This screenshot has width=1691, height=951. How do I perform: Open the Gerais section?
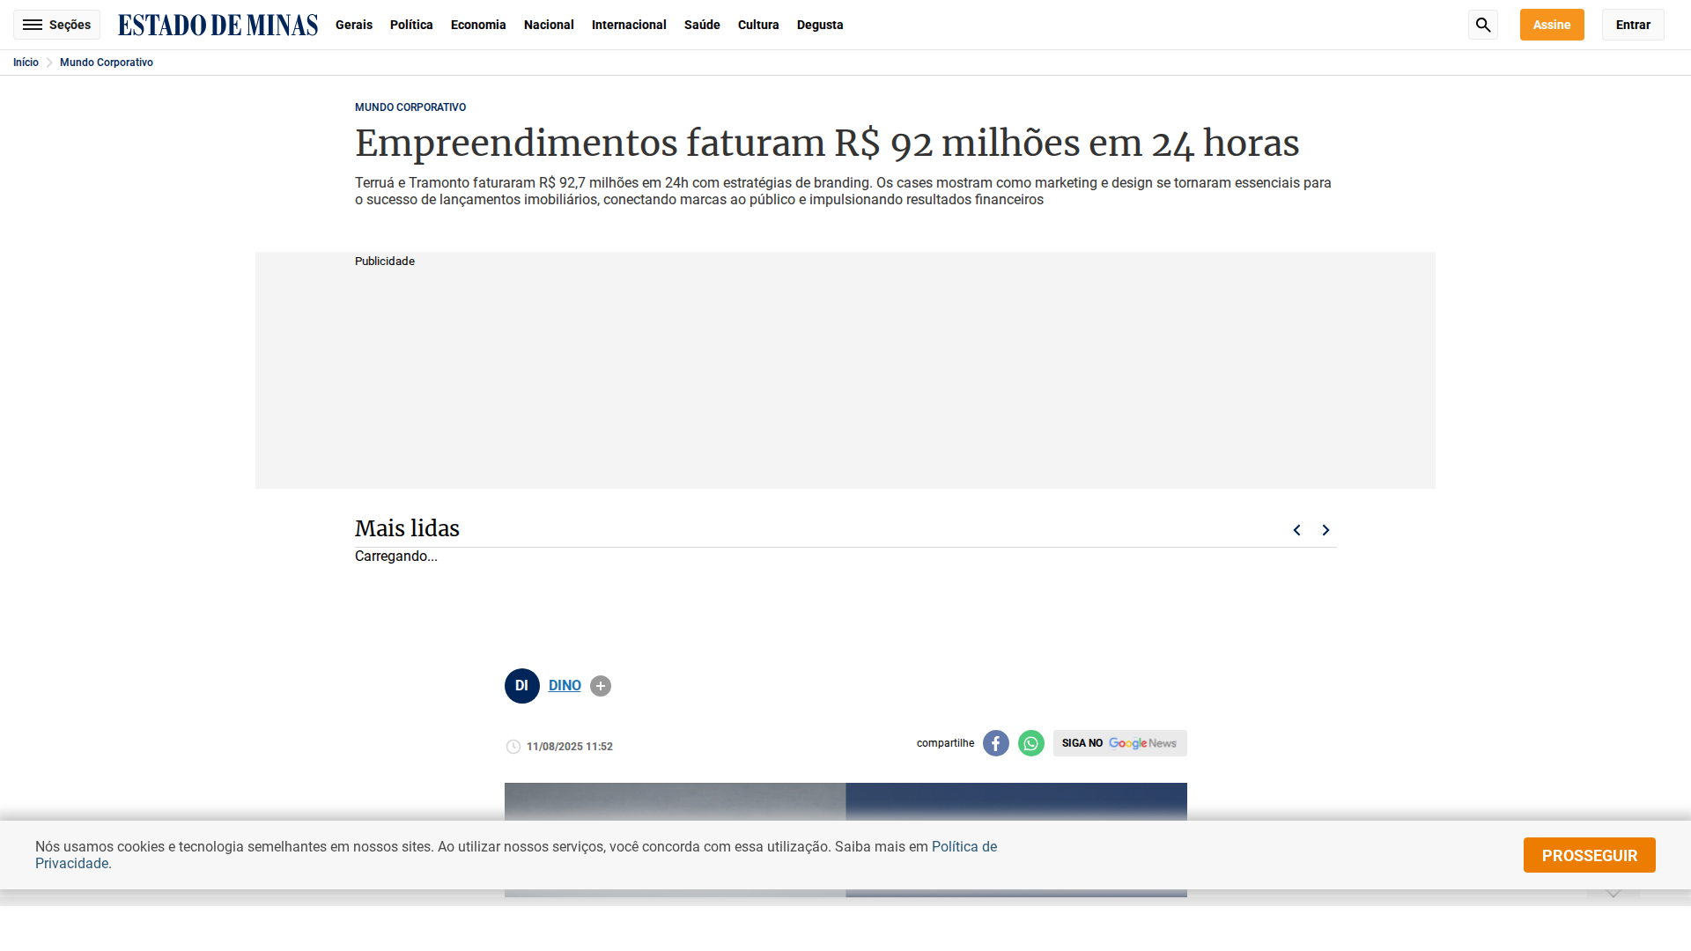click(x=354, y=25)
